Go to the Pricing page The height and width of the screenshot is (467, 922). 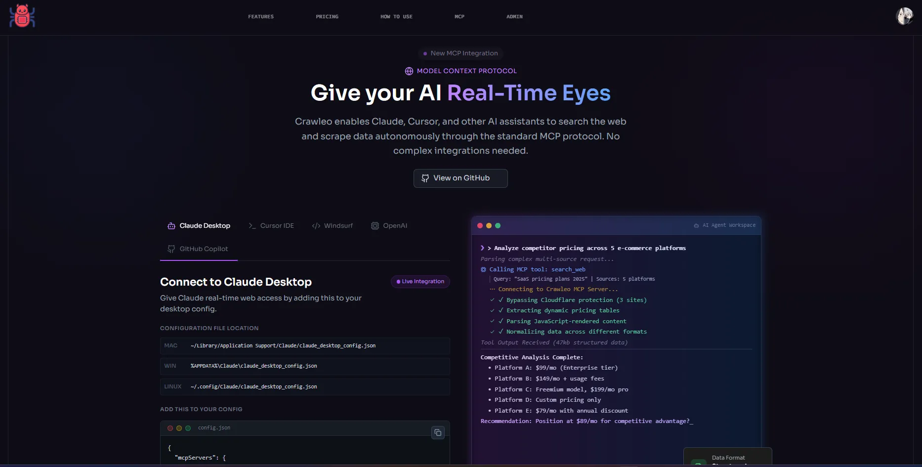327,17
